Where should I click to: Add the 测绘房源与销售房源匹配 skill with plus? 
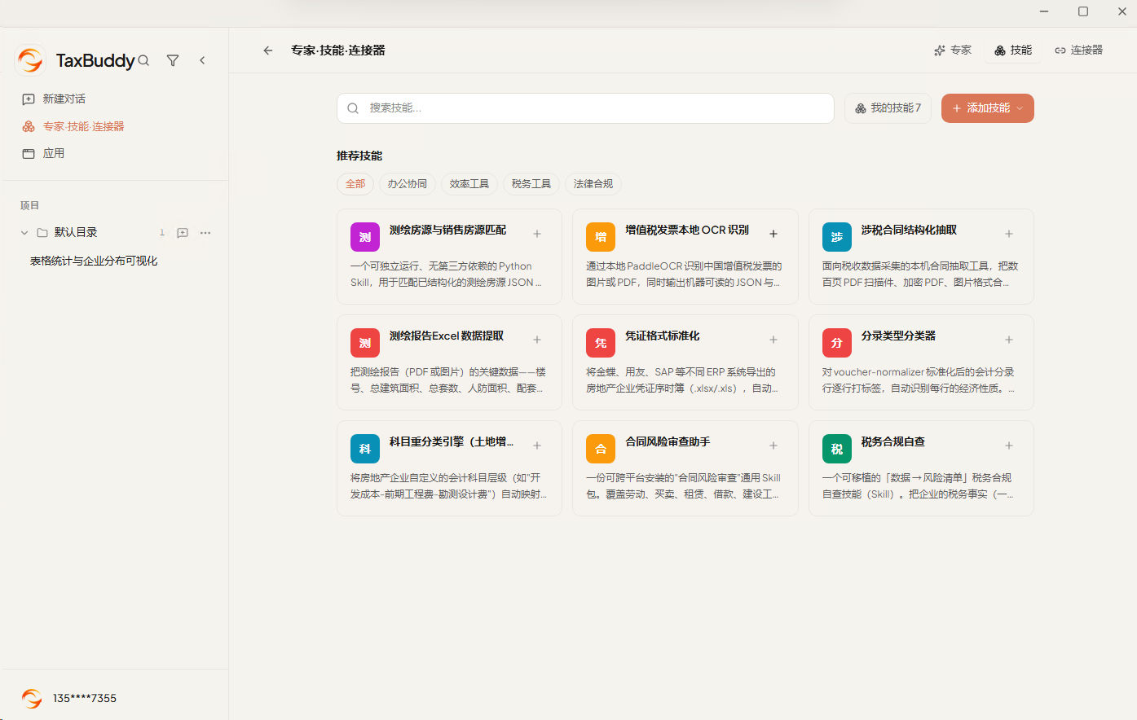pyautogui.click(x=537, y=234)
